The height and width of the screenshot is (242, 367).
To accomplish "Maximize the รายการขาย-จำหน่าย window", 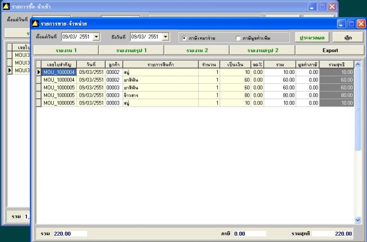I will [350, 24].
